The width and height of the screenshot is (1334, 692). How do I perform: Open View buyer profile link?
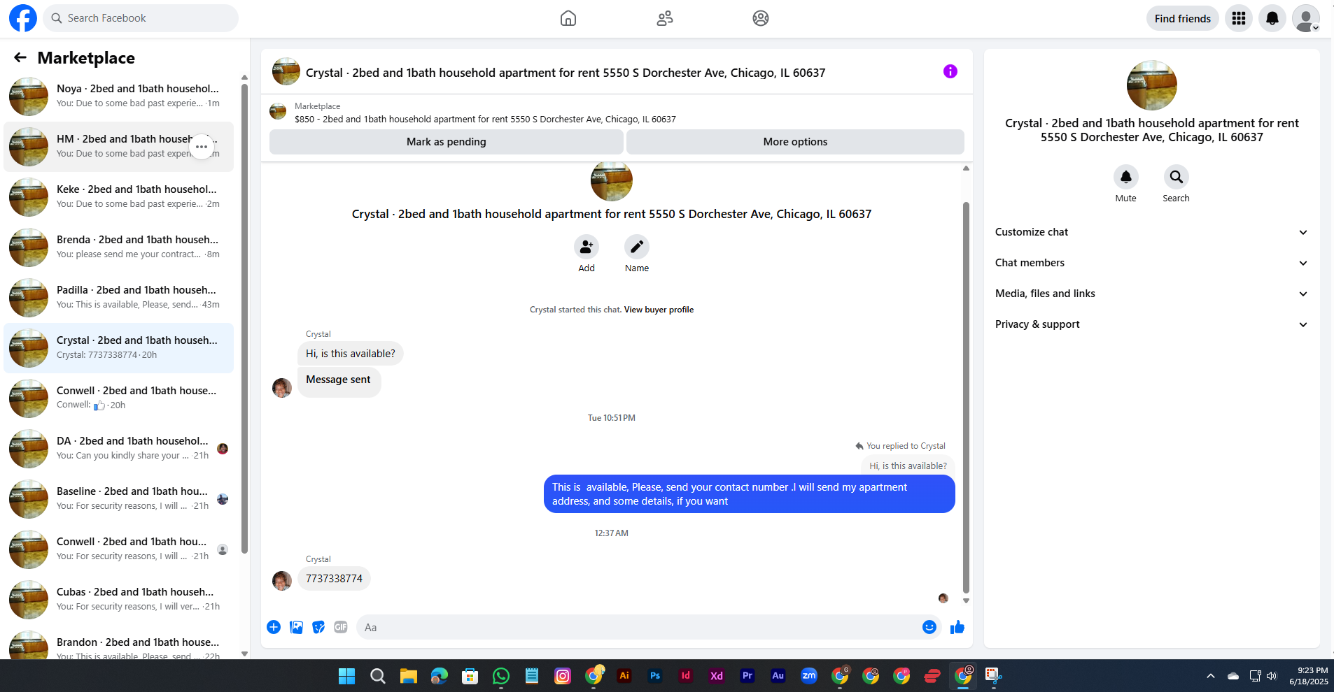[659, 310]
